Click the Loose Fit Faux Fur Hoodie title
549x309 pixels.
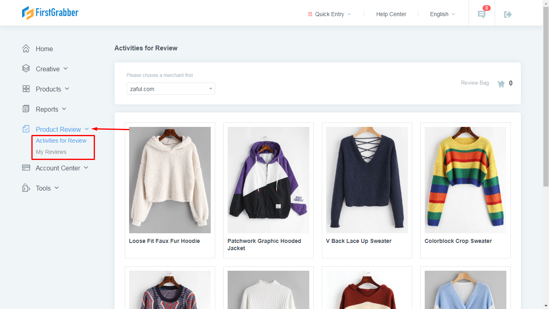pos(164,241)
